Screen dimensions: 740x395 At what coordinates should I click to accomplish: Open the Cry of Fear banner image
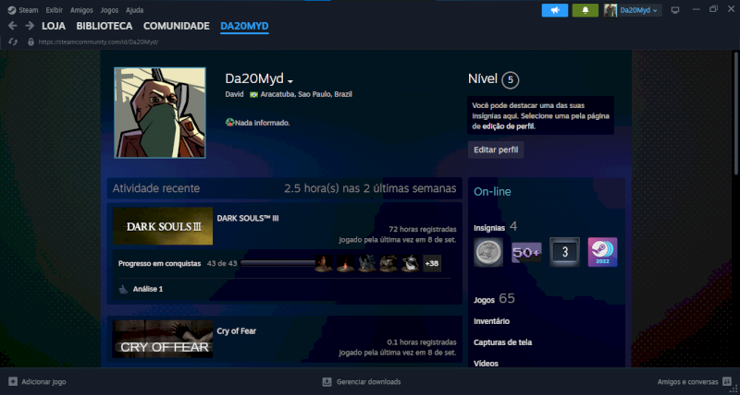point(163,339)
